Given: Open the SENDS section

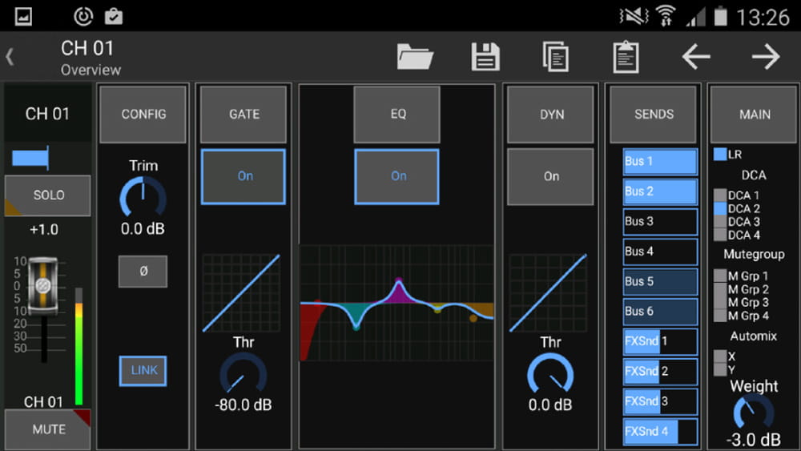Looking at the screenshot, I should (654, 115).
